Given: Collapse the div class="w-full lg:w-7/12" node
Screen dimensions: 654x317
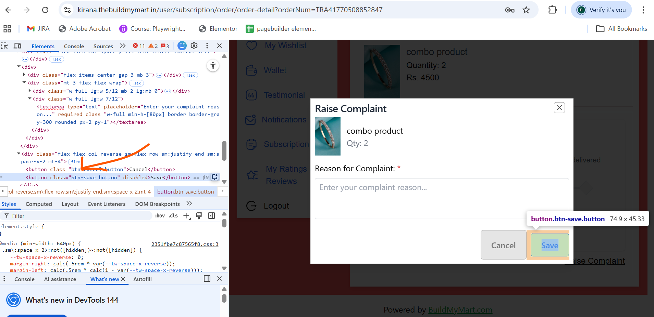Looking at the screenshot, I should [29, 98].
